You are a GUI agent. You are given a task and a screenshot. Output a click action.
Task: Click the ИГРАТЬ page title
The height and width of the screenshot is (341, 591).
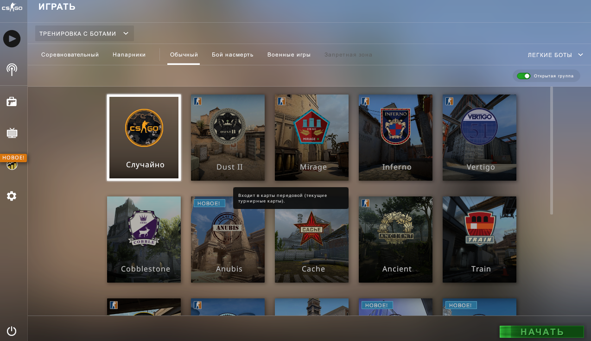coord(57,7)
